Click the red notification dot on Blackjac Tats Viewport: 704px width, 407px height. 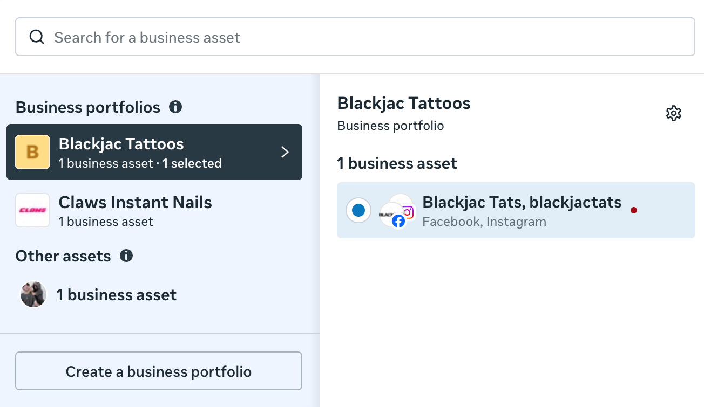click(634, 210)
